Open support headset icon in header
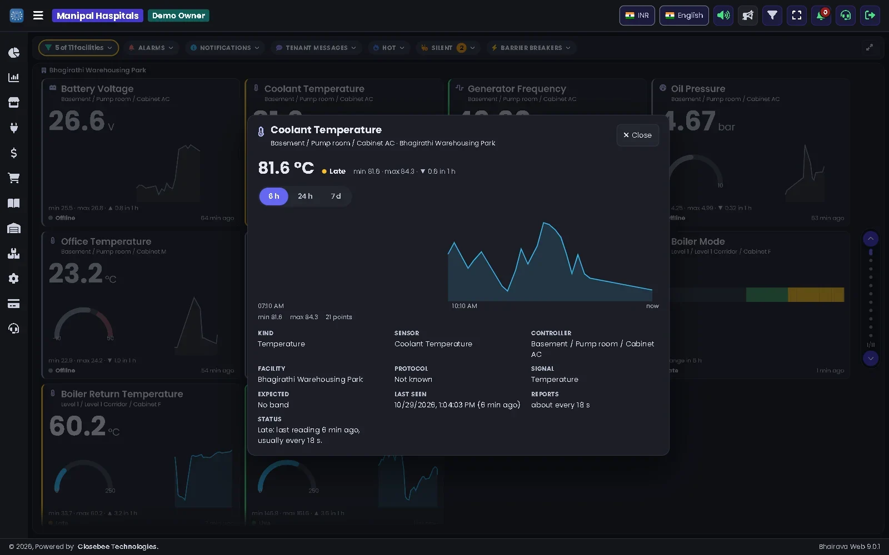 pyautogui.click(x=846, y=16)
